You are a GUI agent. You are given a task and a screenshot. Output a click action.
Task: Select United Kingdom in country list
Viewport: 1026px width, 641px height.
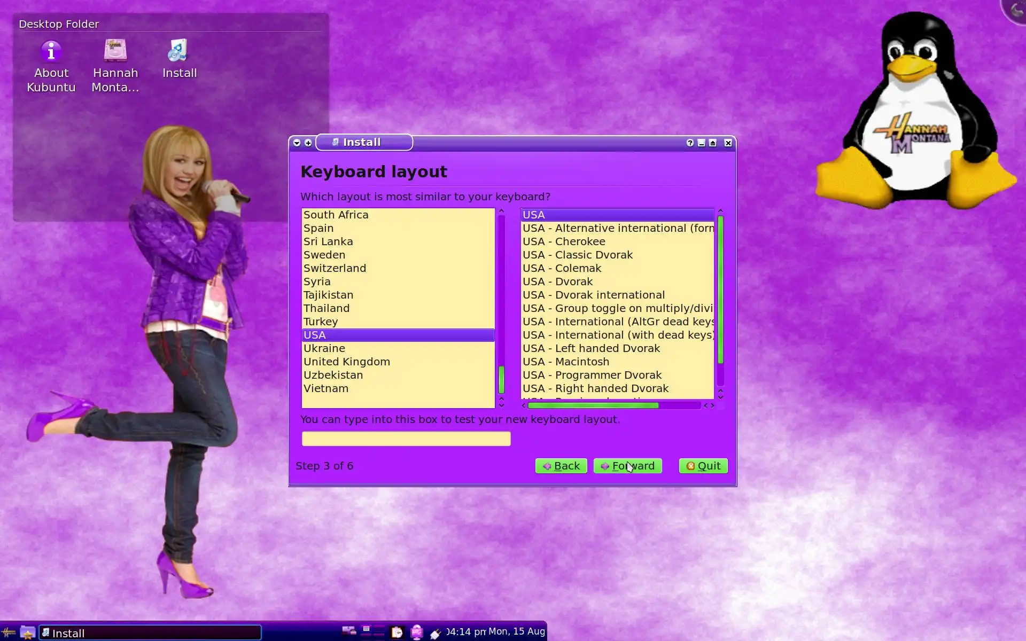click(x=346, y=362)
